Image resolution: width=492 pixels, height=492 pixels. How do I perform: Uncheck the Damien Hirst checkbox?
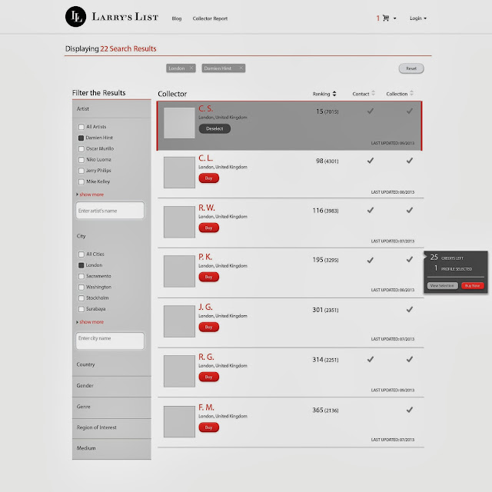tap(81, 138)
